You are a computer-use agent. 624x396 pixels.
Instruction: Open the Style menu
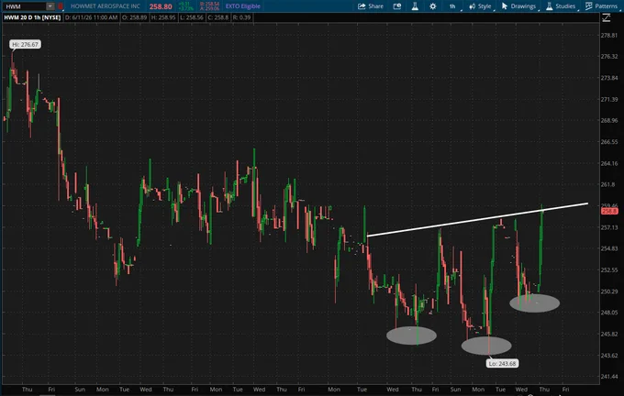coord(481,6)
